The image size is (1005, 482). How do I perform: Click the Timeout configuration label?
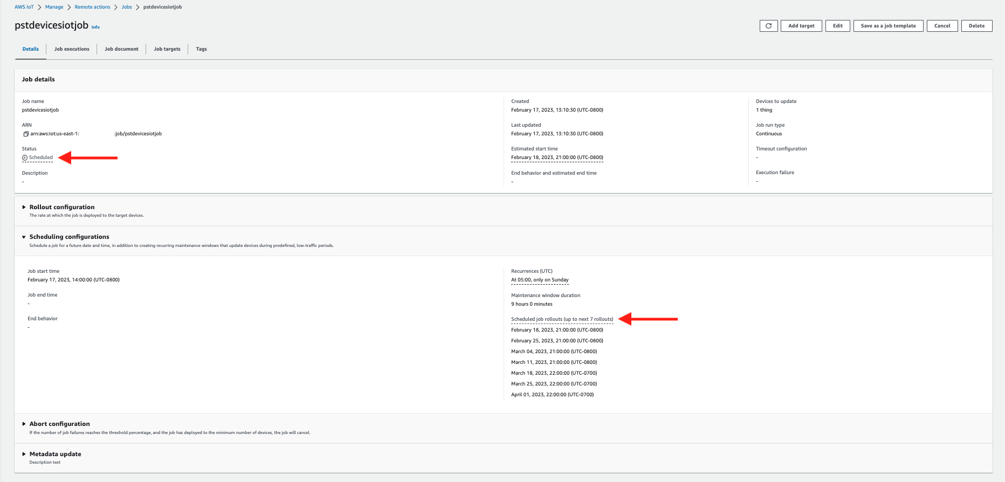tap(781, 149)
